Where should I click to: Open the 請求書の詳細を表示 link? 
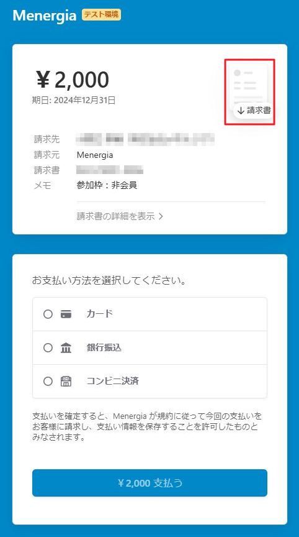(x=120, y=216)
